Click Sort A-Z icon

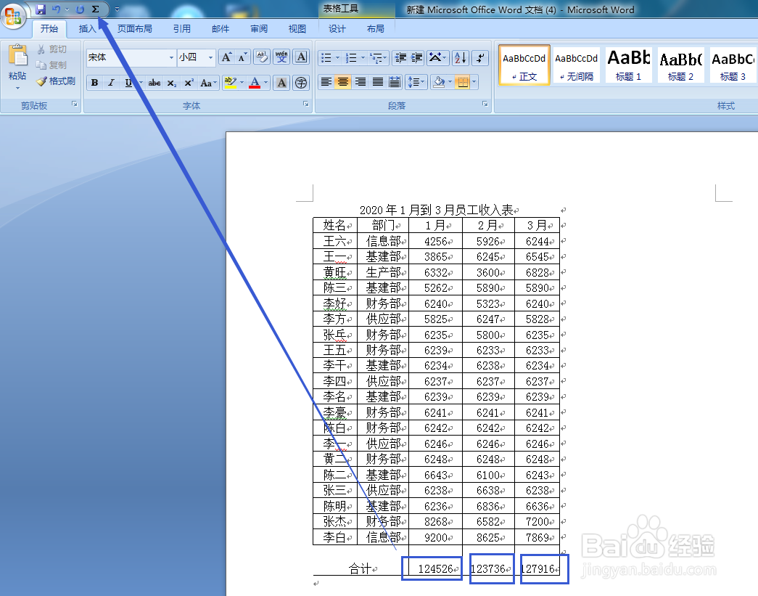461,58
